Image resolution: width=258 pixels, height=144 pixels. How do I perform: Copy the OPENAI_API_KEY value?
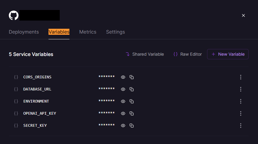coord(132,113)
